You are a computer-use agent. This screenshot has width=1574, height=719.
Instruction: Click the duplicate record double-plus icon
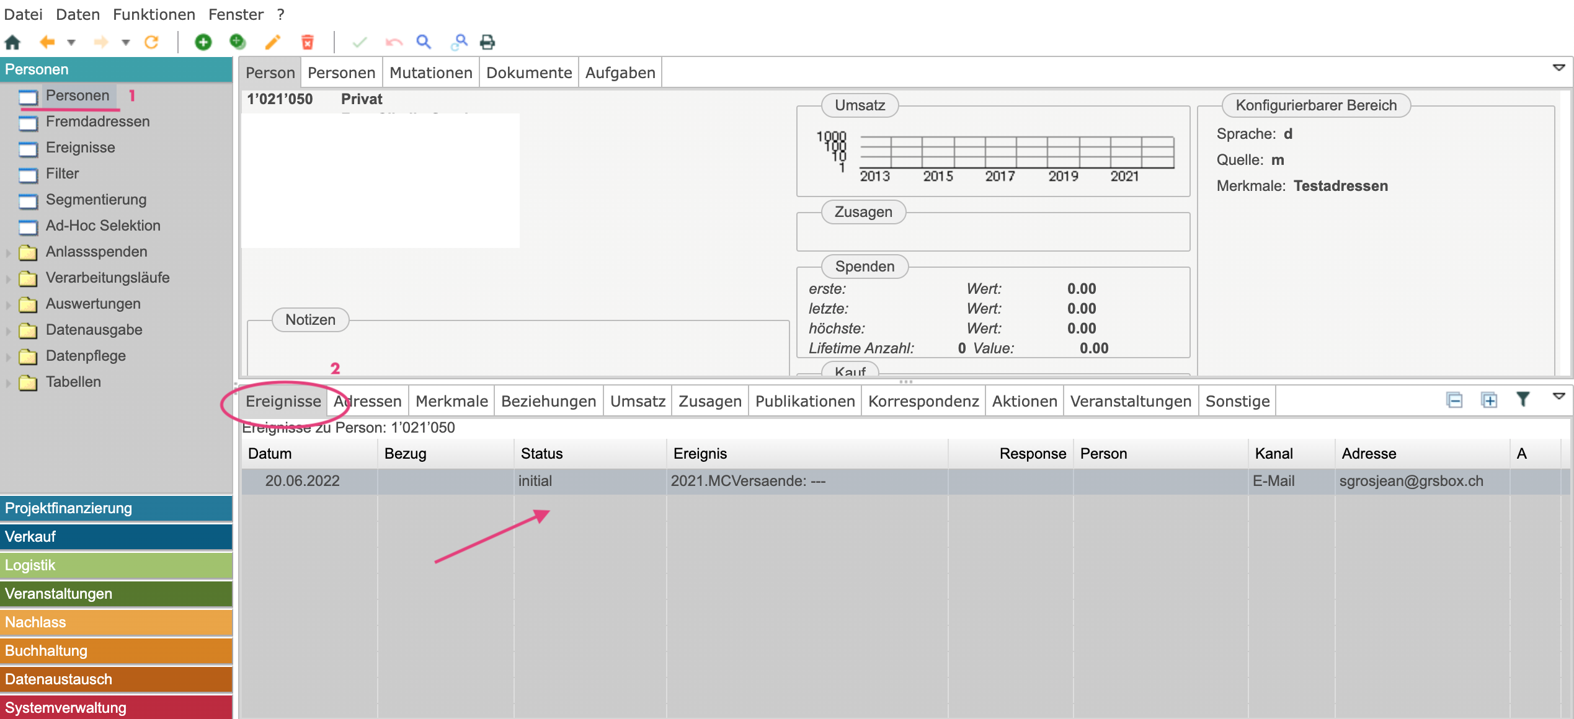(x=238, y=42)
